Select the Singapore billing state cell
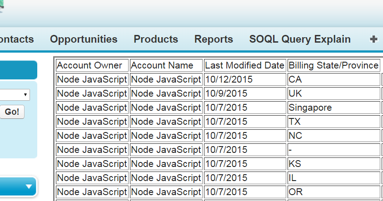The image size is (383, 201). (x=333, y=108)
